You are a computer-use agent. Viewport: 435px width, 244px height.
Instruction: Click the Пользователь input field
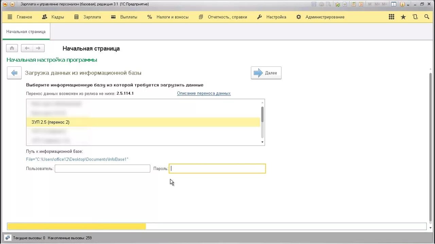coord(102,168)
